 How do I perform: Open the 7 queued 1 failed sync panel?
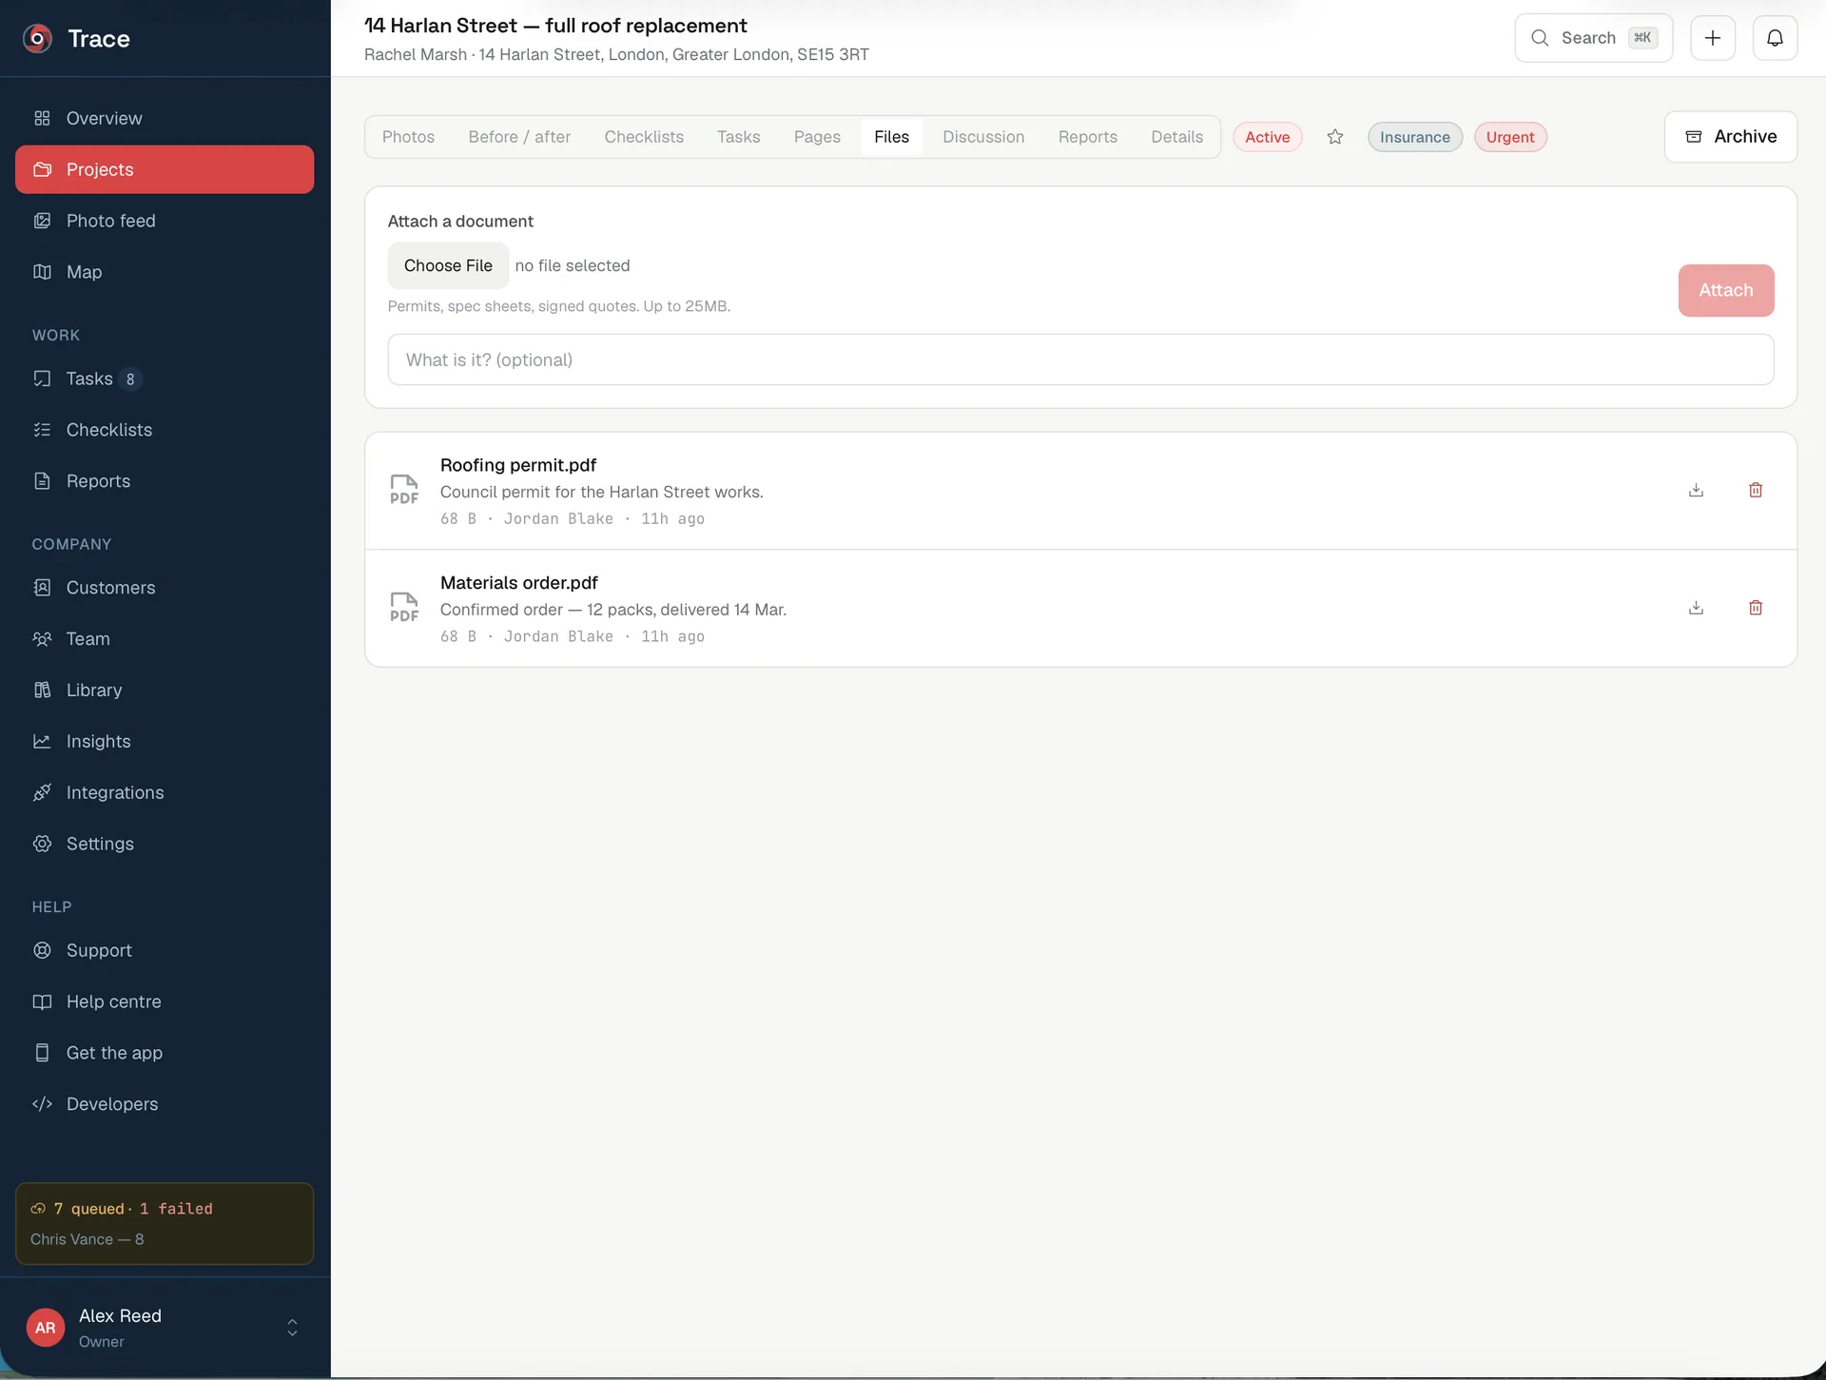tap(165, 1224)
